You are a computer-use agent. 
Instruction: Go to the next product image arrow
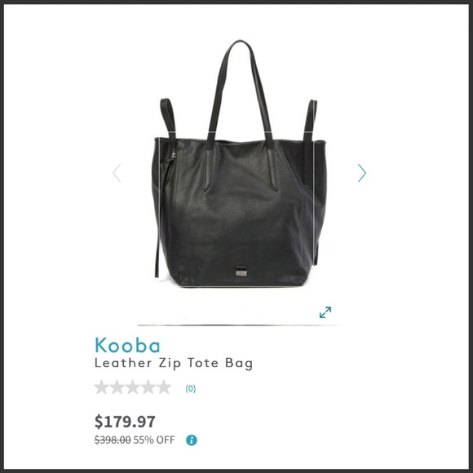[362, 173]
